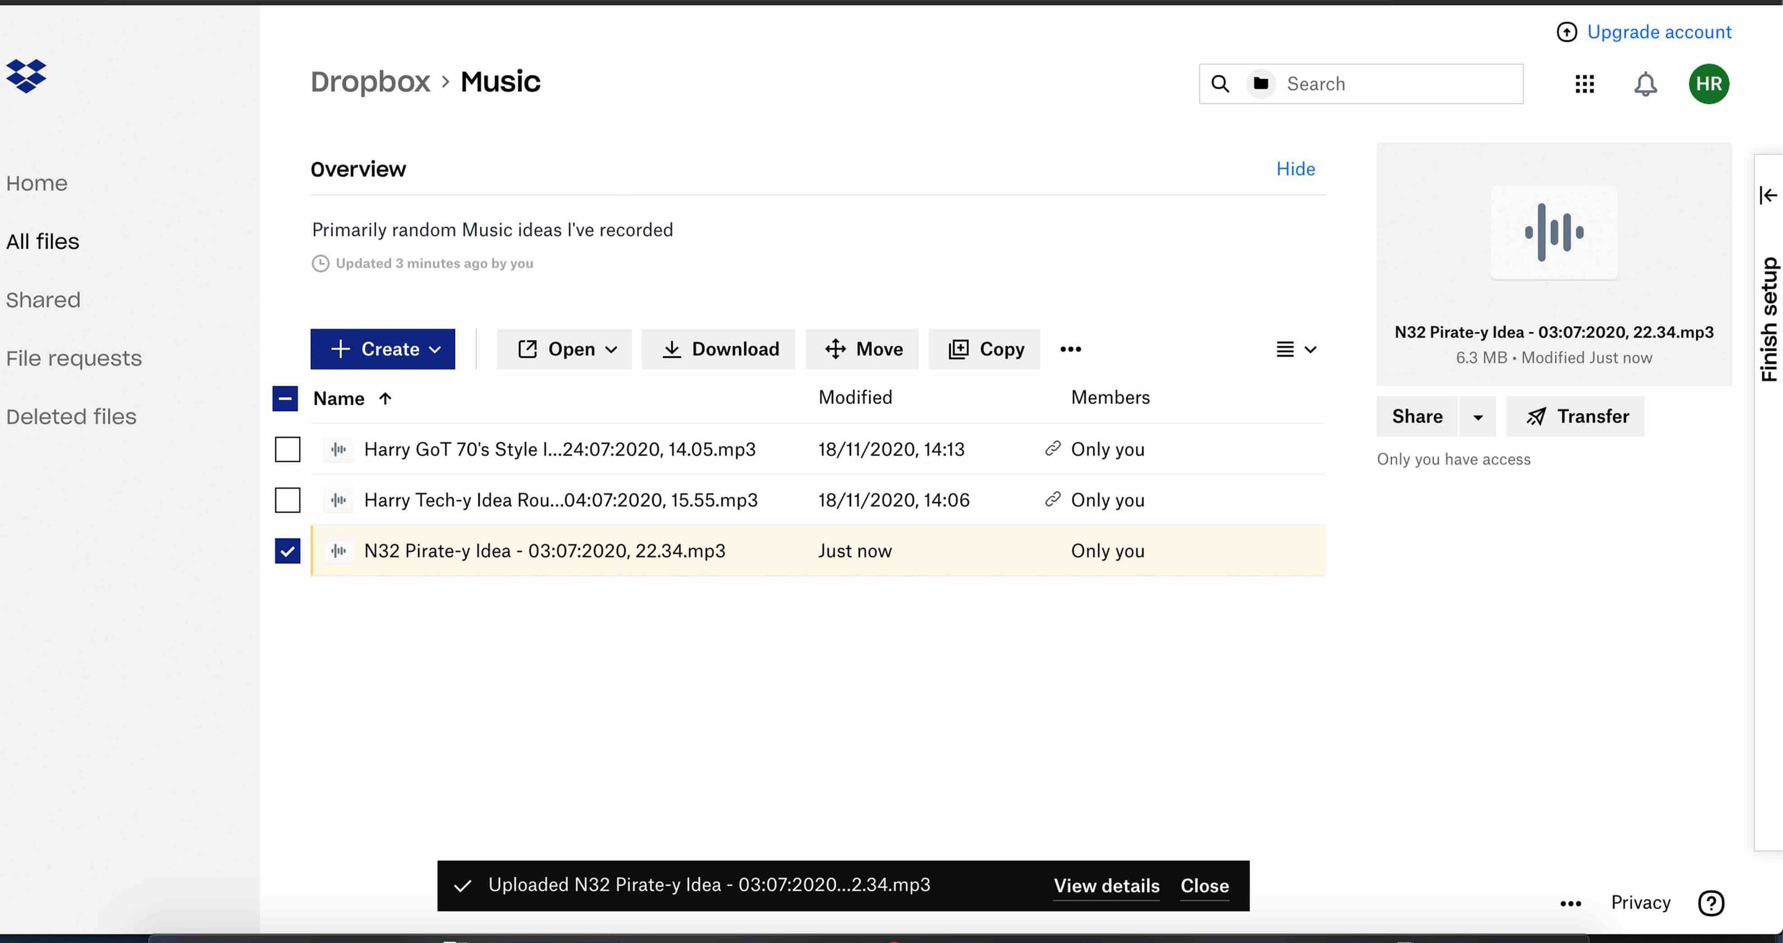The height and width of the screenshot is (943, 1783).
Task: Open File requests in sidebar
Action: (73, 358)
